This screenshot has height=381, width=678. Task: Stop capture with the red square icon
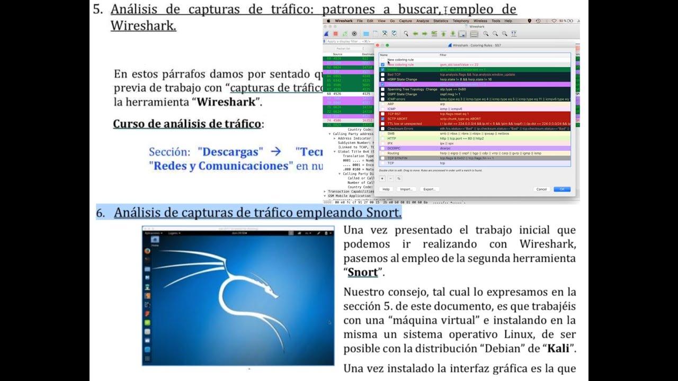[336, 34]
